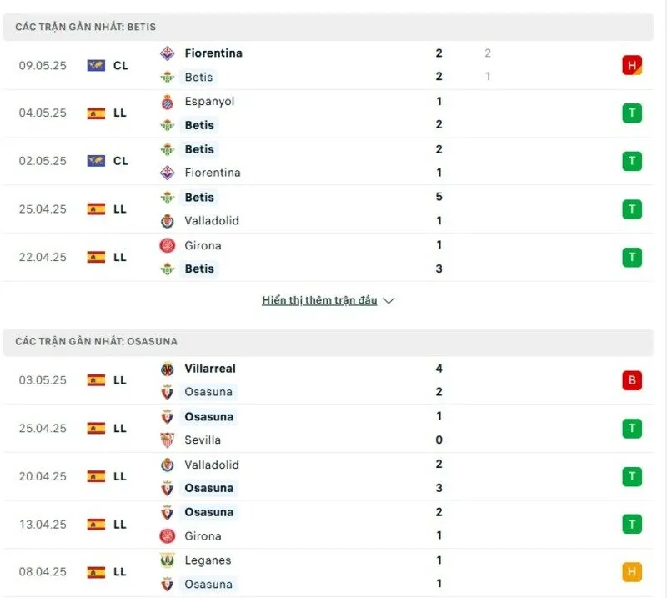Click the date 03.05.25 of Villarreal match
The width and height of the screenshot is (667, 598).
pos(41,380)
